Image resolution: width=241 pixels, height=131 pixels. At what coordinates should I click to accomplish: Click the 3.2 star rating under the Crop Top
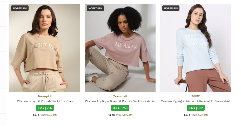point(45,108)
